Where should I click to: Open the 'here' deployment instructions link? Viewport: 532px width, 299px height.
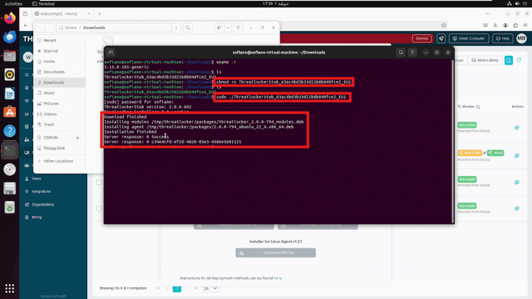(277, 278)
